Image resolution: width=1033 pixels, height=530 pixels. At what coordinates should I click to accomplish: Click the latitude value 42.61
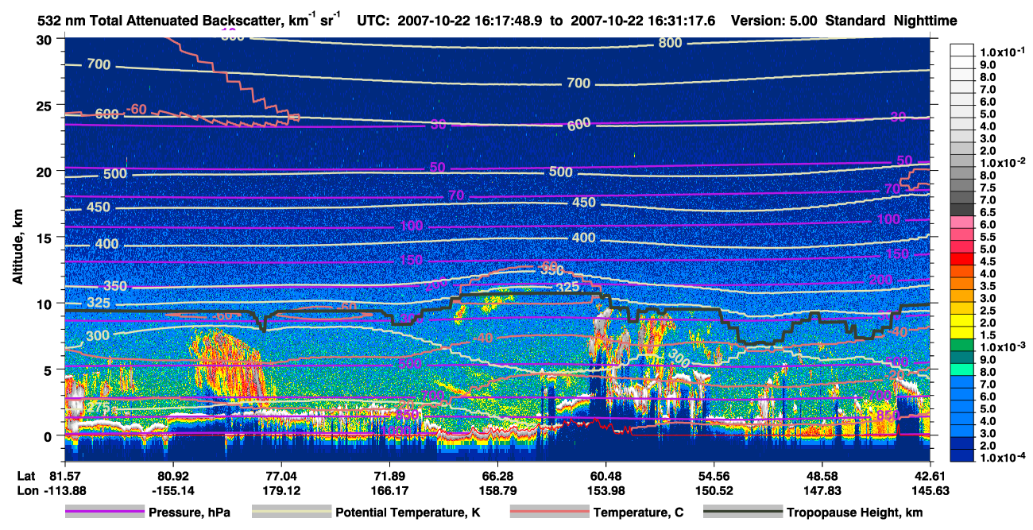tap(930, 475)
